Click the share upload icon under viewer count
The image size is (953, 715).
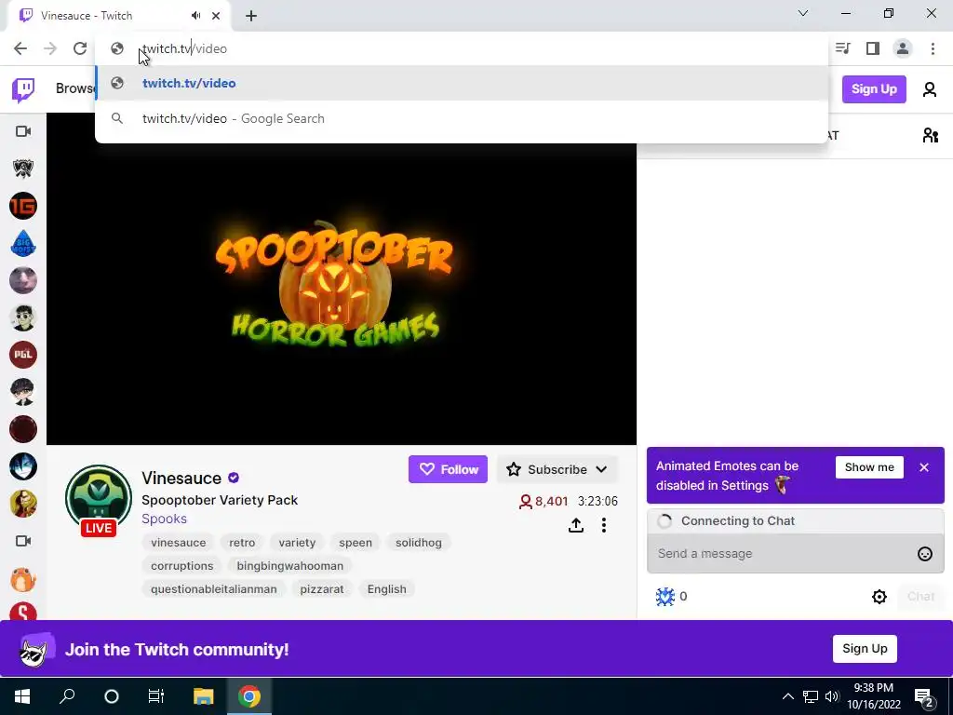click(x=575, y=525)
